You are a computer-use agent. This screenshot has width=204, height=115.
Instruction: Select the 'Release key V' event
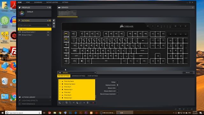point(77,89)
